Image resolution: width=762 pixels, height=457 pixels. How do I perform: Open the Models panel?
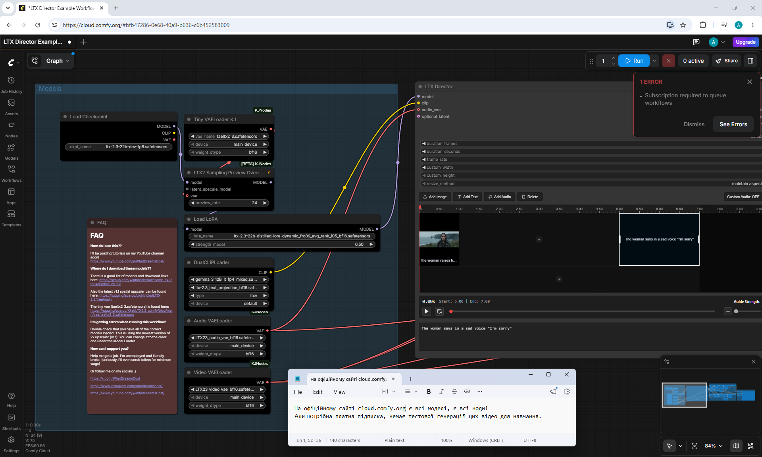11,151
